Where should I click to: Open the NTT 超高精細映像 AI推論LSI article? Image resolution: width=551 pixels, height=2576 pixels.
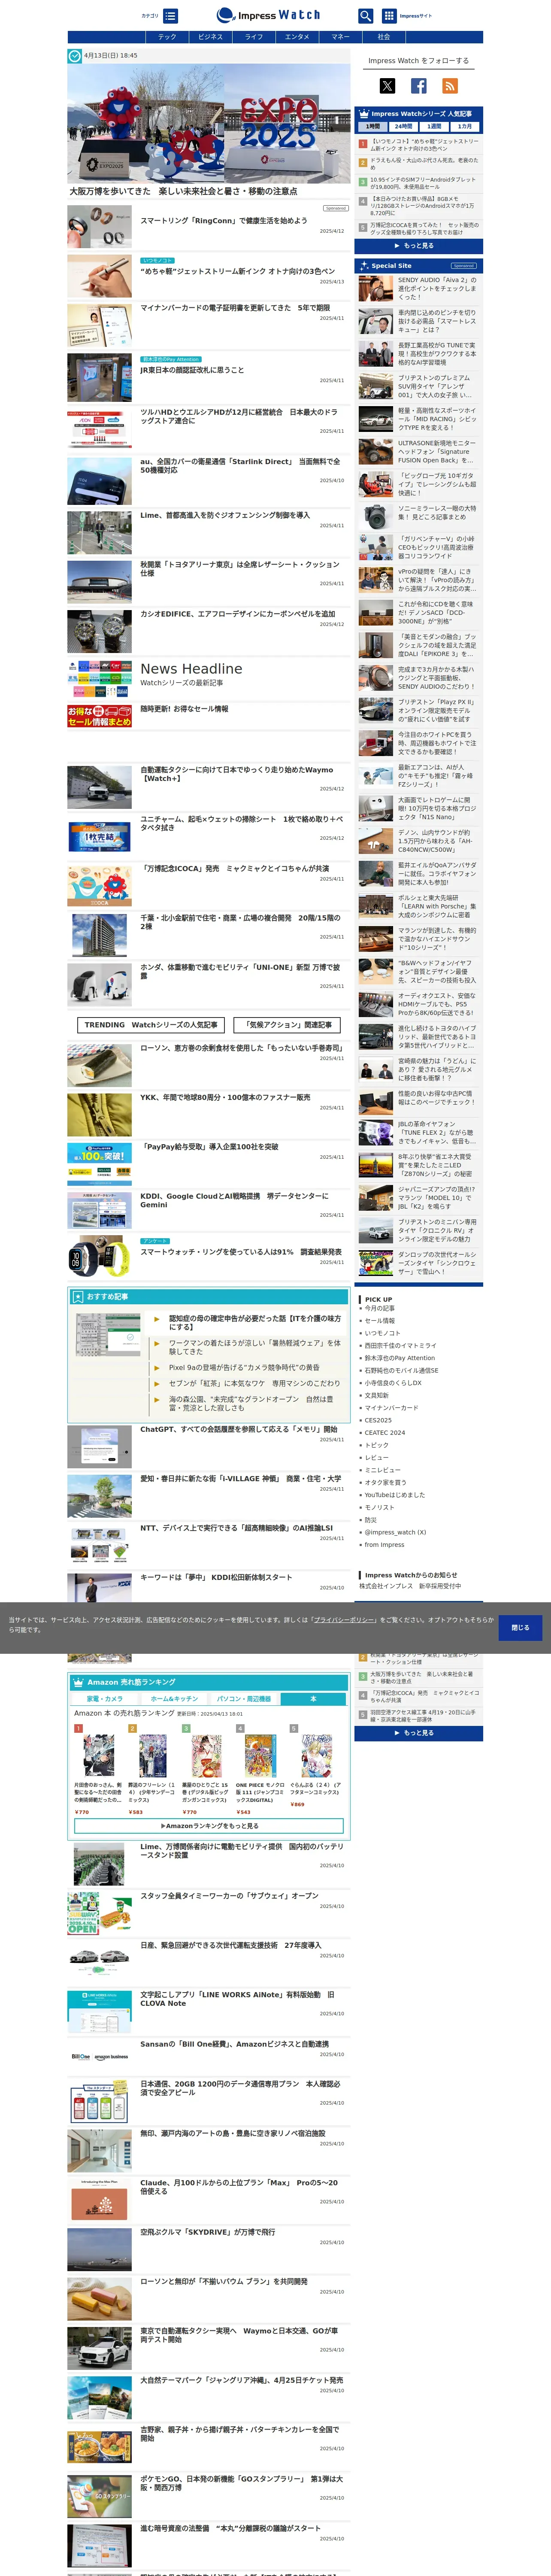(x=236, y=1528)
